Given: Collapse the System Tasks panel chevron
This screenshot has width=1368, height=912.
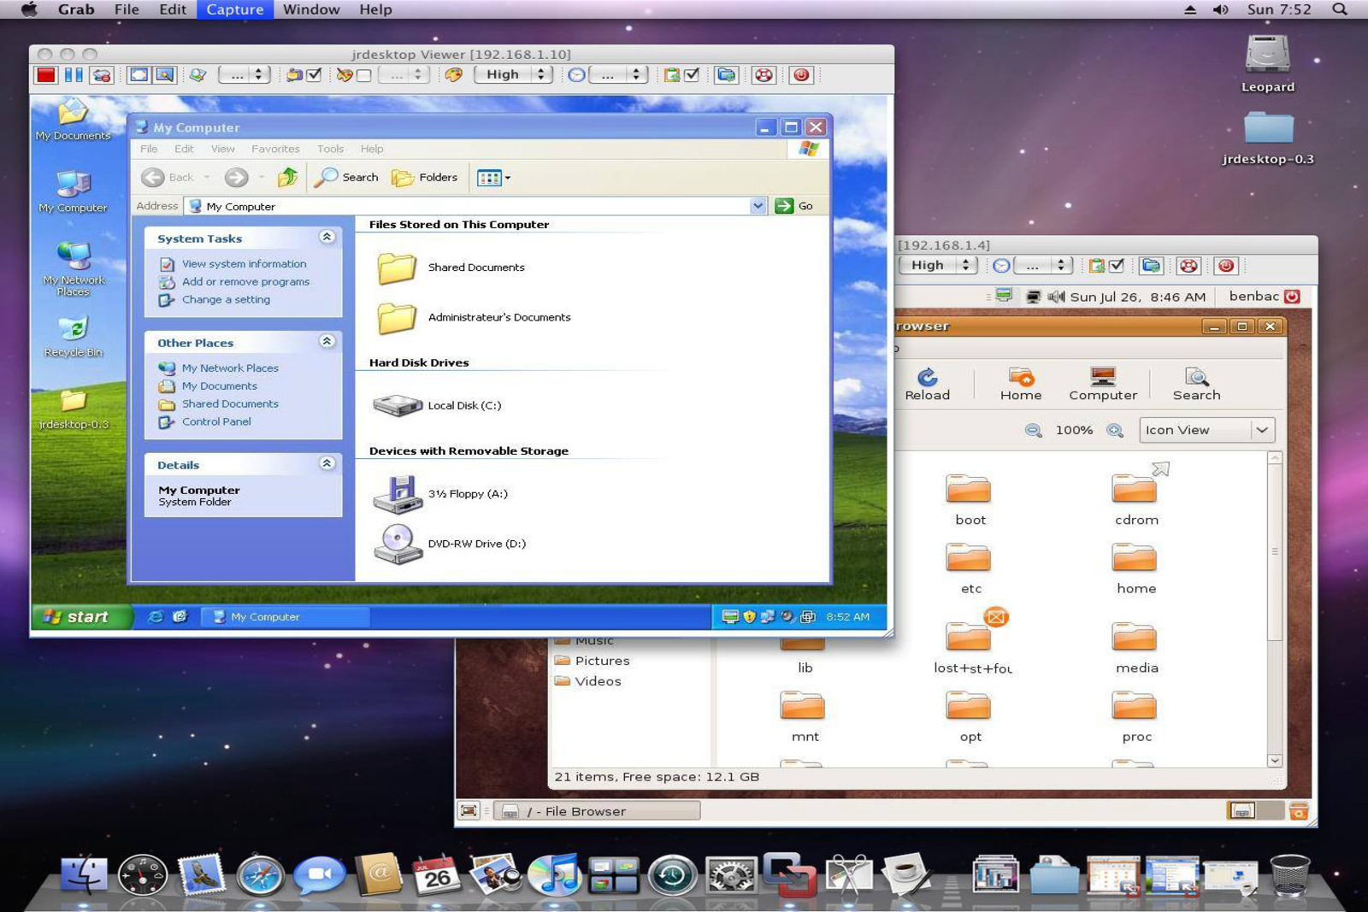Looking at the screenshot, I should point(327,237).
